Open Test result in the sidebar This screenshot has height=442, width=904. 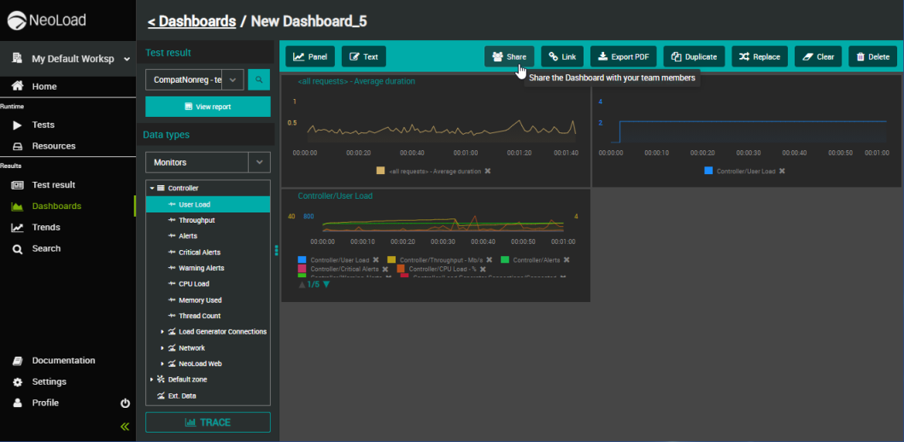(x=53, y=184)
